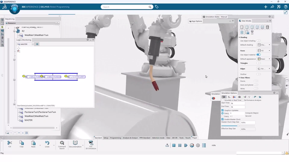Image resolution: width=289 pixels, height=162 pixels.
Task: Click the camera icon in Simulation Options
Action: coord(239,97)
